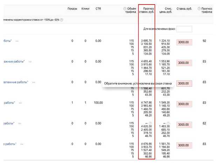Open the keyword link ending боты
This screenshot has height=164, width=217.
(7, 41)
